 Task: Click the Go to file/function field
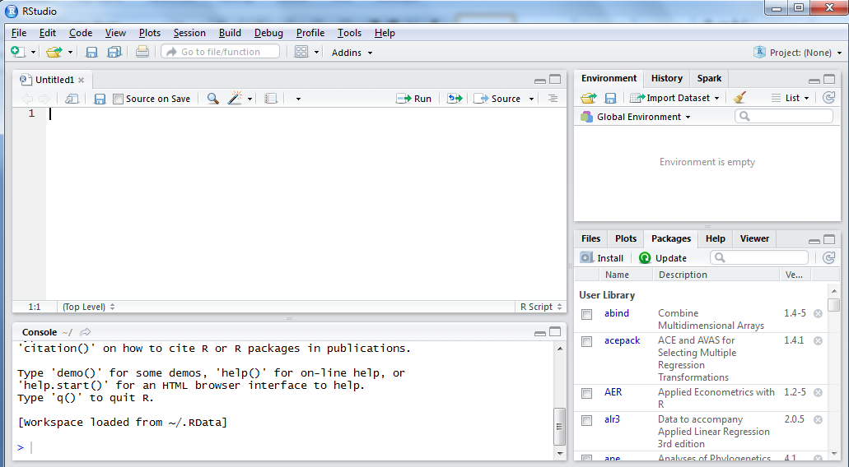tap(221, 51)
